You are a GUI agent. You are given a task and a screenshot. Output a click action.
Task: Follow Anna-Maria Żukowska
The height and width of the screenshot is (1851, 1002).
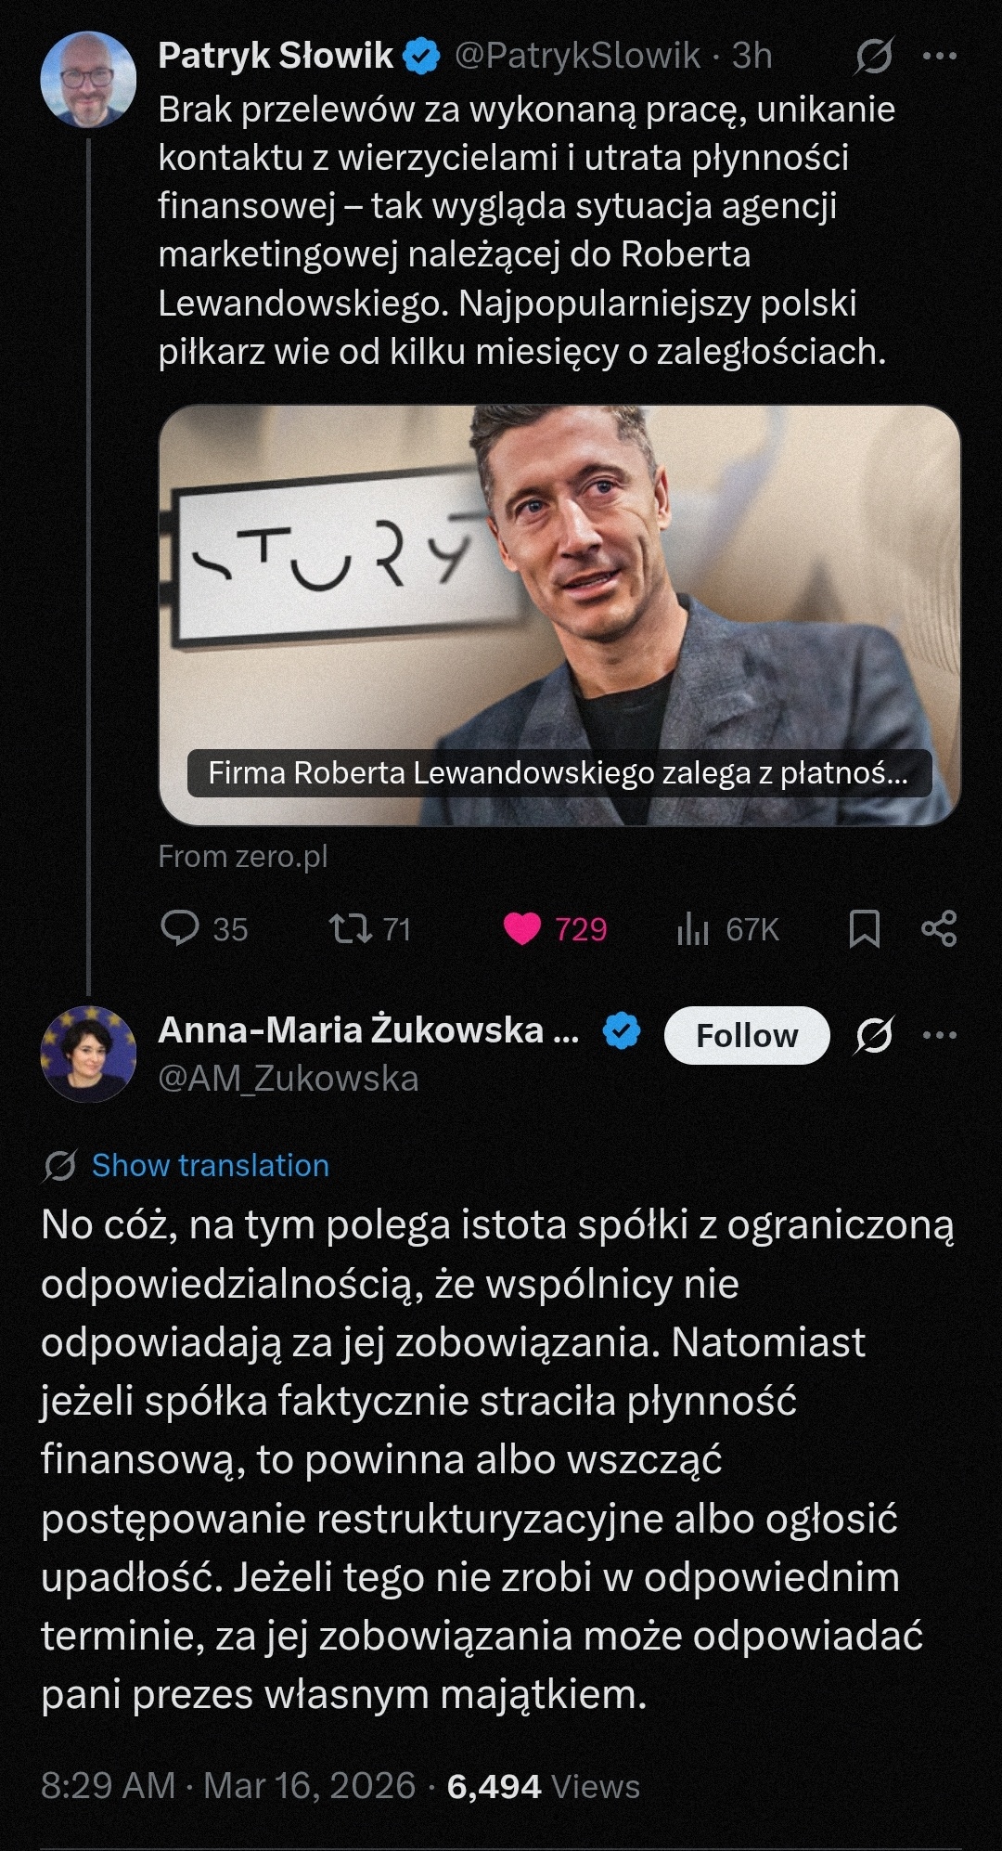pos(747,1035)
